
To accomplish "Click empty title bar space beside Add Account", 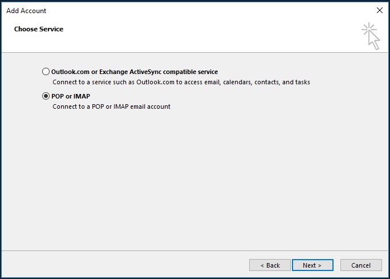I will (x=200, y=11).
